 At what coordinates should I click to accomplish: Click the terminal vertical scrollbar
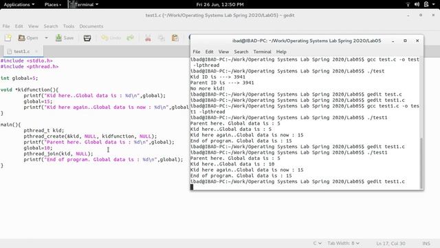coord(421,163)
